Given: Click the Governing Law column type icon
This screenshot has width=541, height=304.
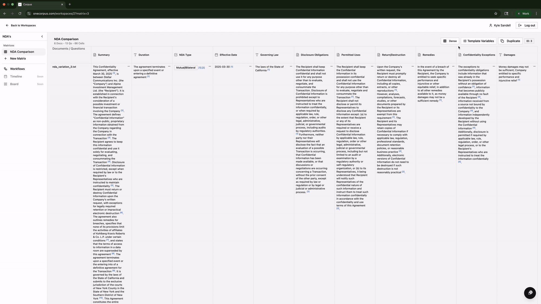Looking at the screenshot, I should click(x=257, y=55).
